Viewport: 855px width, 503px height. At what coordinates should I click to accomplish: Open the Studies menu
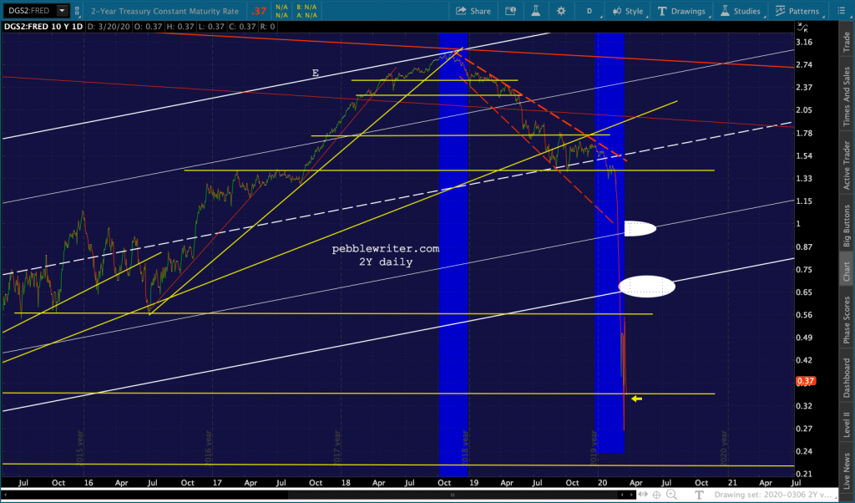pos(741,11)
